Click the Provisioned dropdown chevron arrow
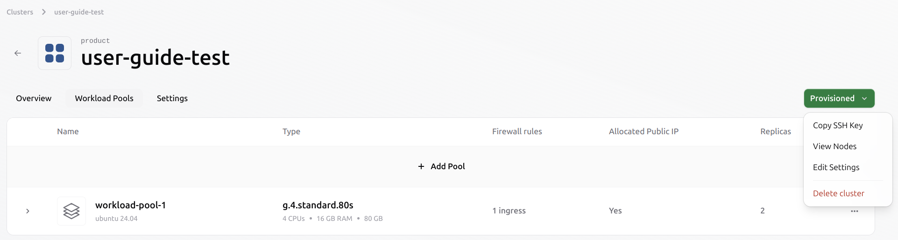The height and width of the screenshot is (240, 898). (864, 98)
